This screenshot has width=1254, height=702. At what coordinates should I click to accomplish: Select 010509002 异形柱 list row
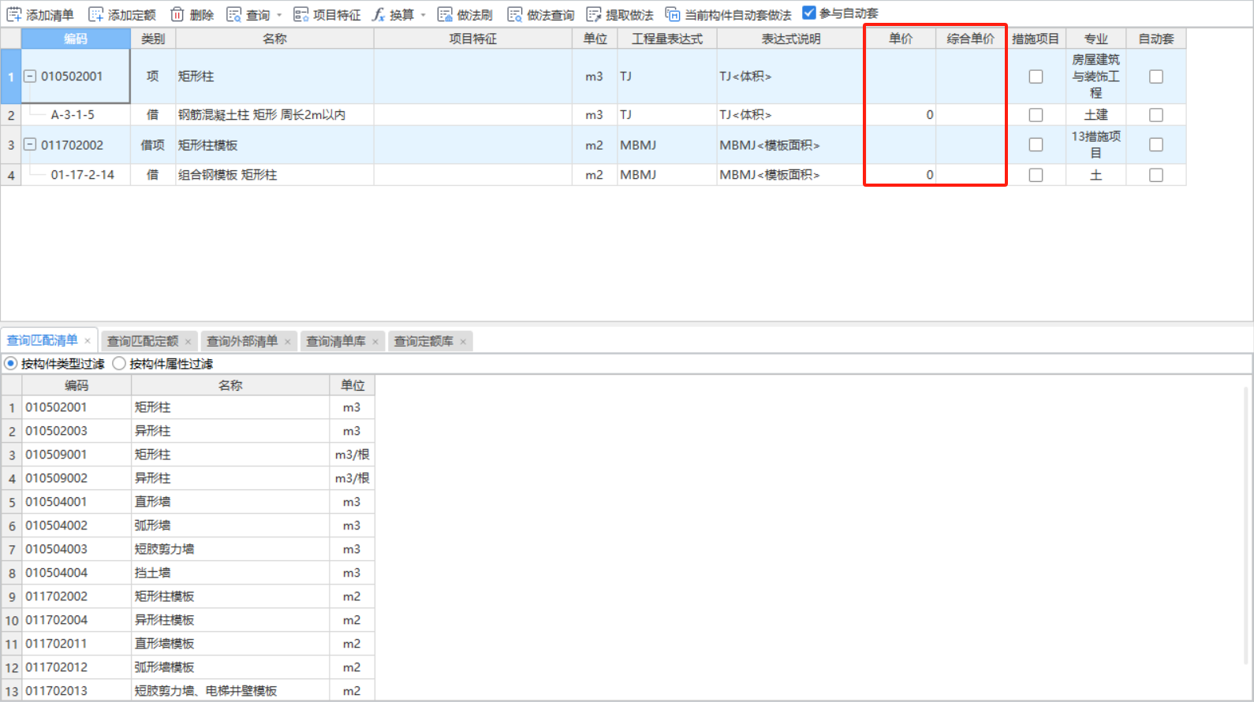(188, 478)
